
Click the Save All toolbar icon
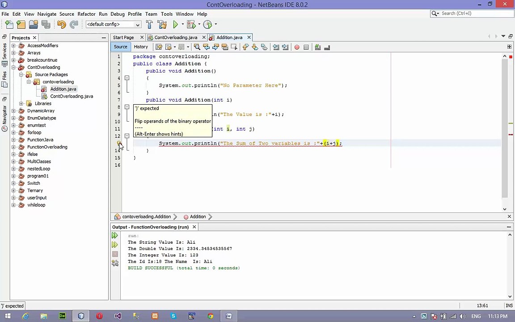[46, 24]
